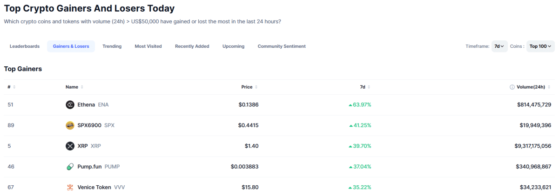Click the Venice Token logo icon

point(70,187)
